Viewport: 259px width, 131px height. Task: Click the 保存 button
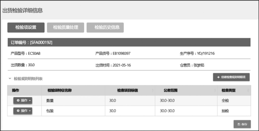(x=242, y=124)
